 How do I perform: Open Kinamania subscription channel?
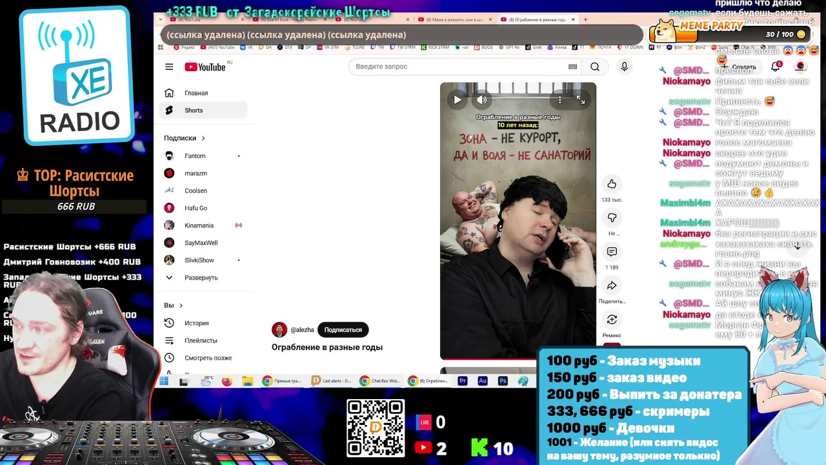point(203,225)
